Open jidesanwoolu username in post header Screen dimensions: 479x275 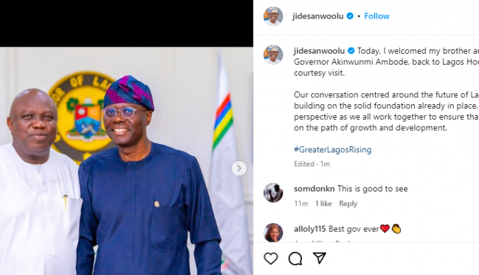pos(319,16)
